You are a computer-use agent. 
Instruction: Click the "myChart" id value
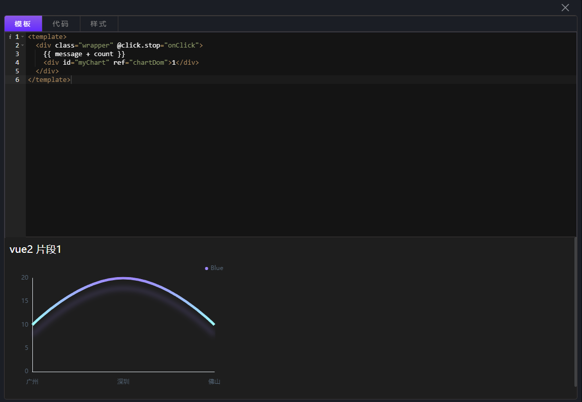click(92, 62)
